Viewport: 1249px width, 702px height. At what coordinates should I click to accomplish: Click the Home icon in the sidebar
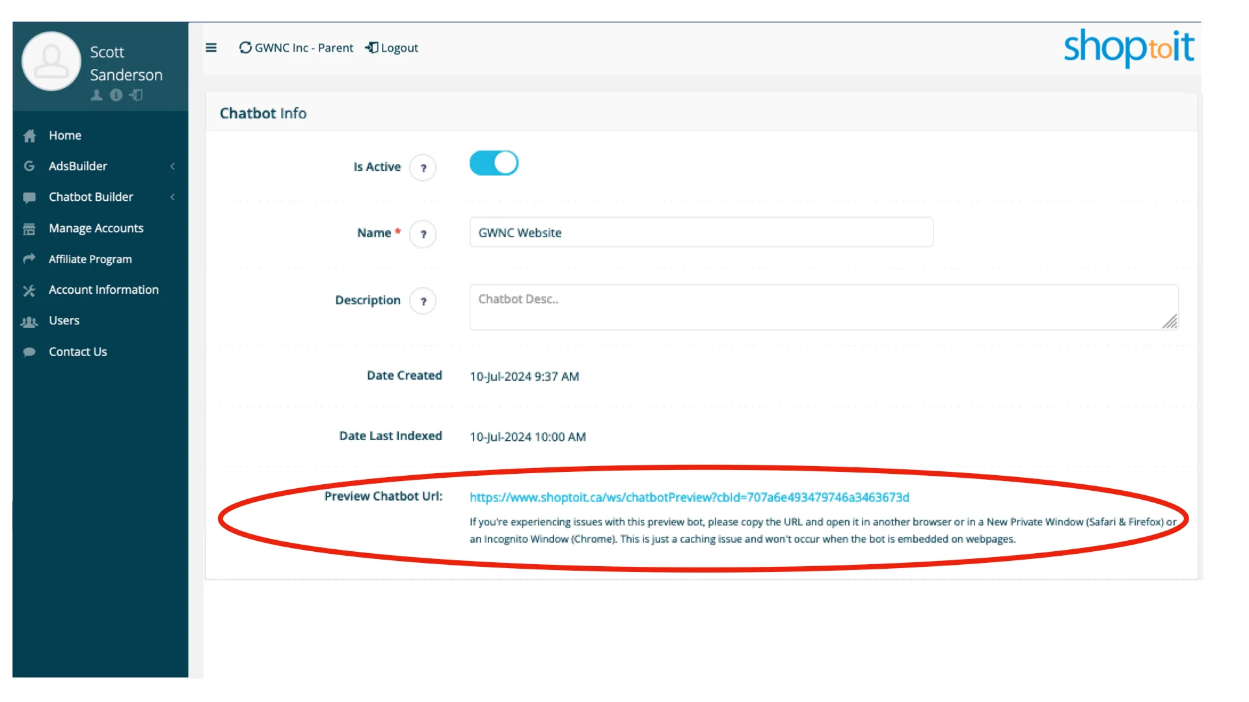(29, 136)
